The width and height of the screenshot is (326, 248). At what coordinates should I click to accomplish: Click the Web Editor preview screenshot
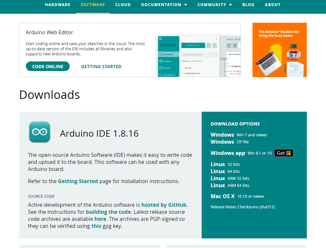coord(199,56)
